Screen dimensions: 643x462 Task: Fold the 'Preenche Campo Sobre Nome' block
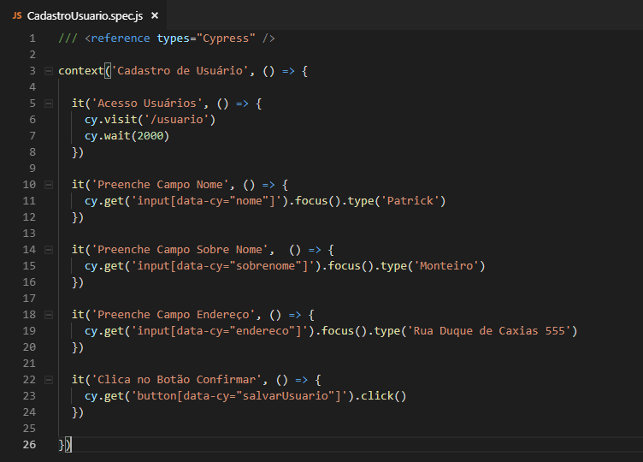48,250
